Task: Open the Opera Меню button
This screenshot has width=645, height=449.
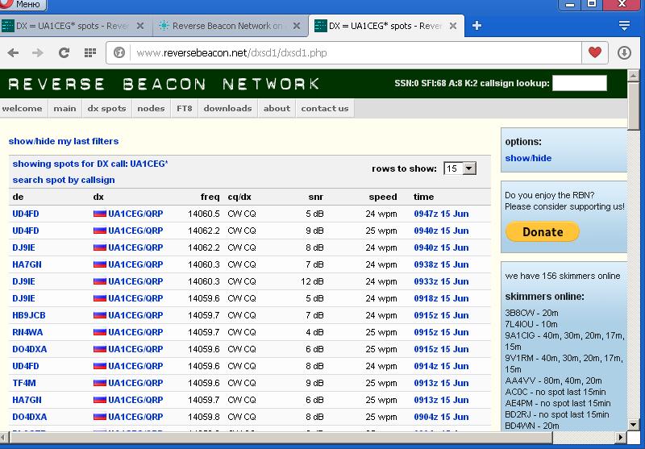Action: click(23, 5)
